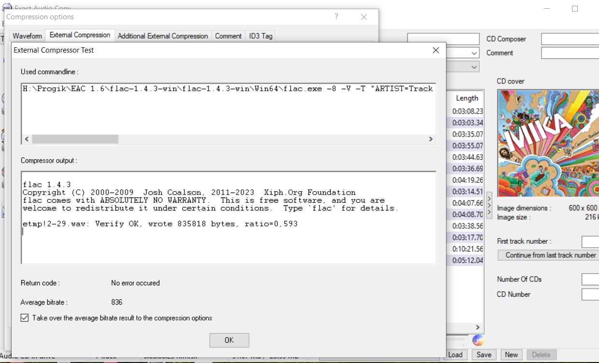Click the Number Of CDs input field
The image size is (599, 363).
point(590,279)
